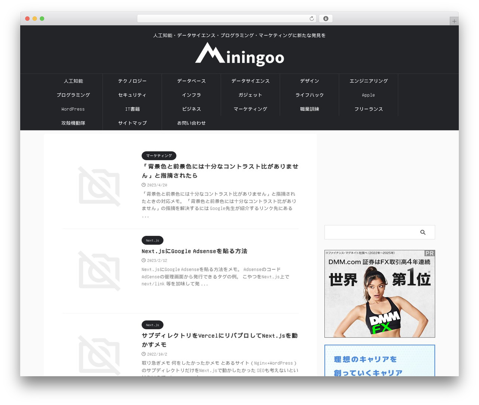The height and width of the screenshot is (405, 479).
Task: Click the address bar field
Action: 226,19
